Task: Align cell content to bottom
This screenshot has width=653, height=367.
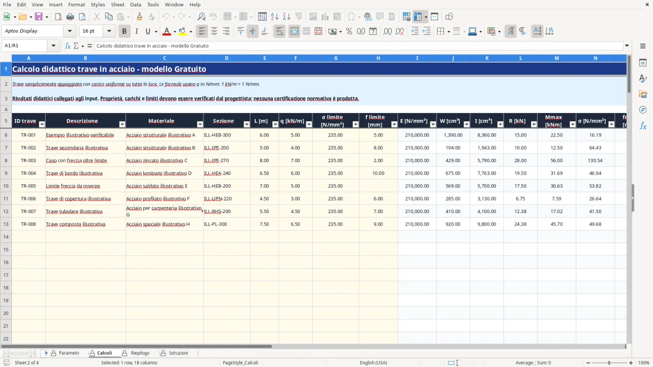Action: pos(264,32)
